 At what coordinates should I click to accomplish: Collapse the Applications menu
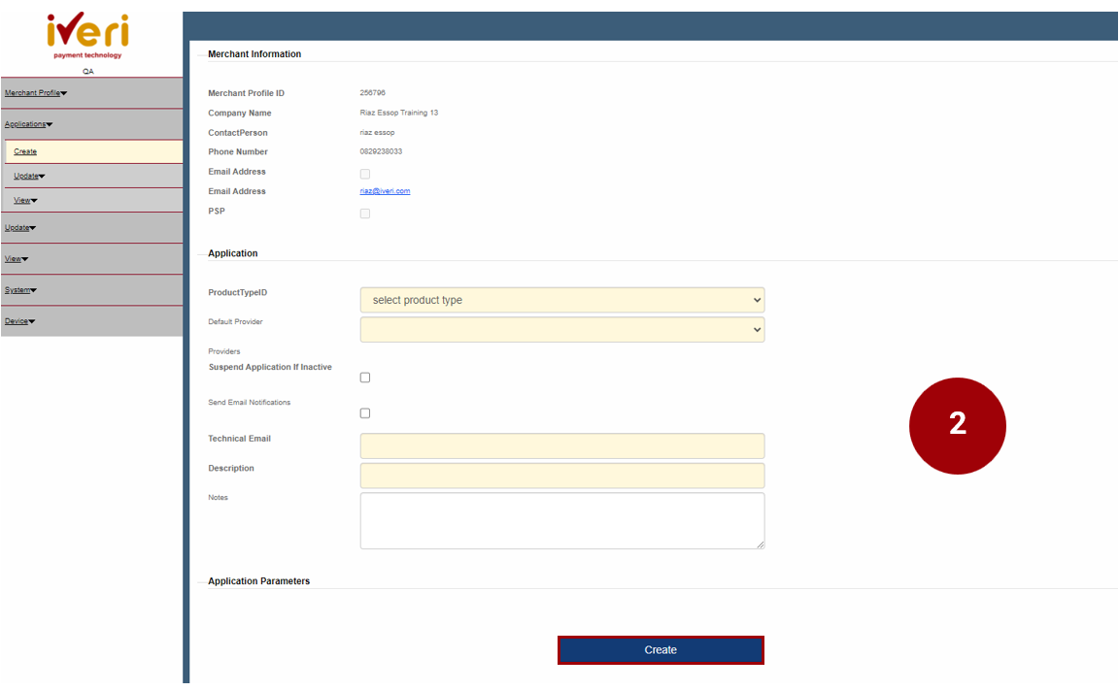tap(28, 124)
